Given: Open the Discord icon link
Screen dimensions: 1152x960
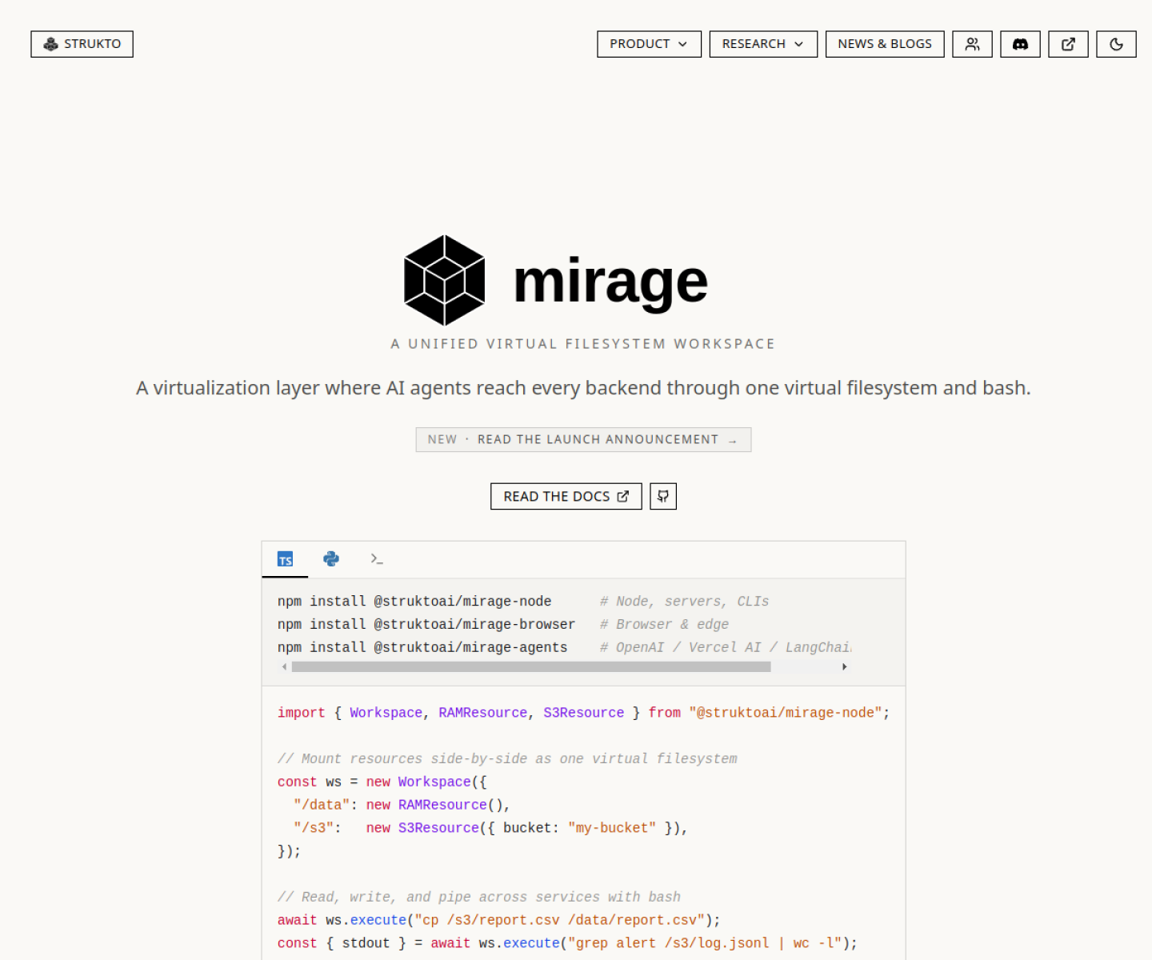Looking at the screenshot, I should tap(1020, 44).
